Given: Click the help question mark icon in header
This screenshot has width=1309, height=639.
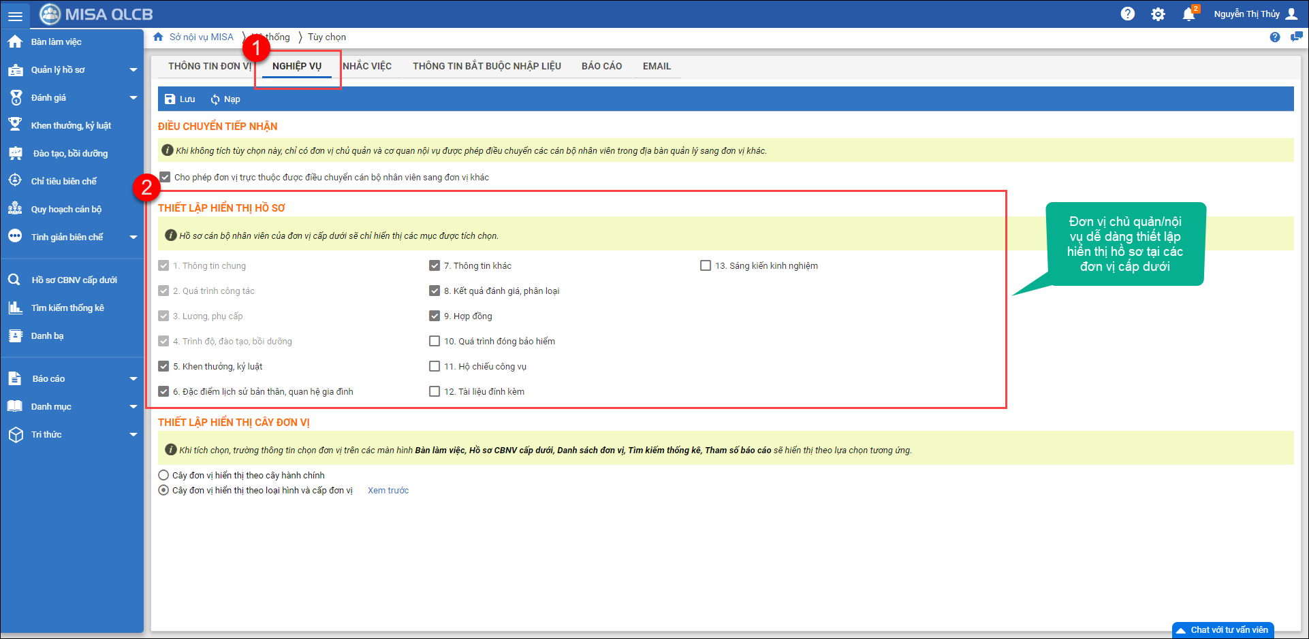Looking at the screenshot, I should click(1128, 14).
